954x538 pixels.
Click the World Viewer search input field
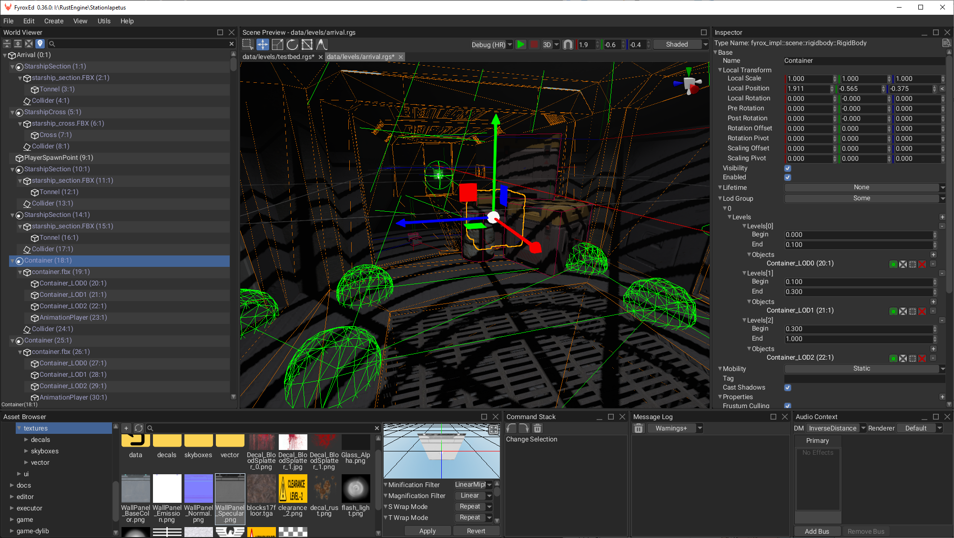[142, 44]
